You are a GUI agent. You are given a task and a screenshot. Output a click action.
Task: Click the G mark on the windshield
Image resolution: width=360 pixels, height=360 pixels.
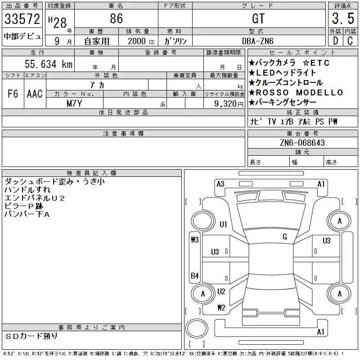tap(285, 237)
